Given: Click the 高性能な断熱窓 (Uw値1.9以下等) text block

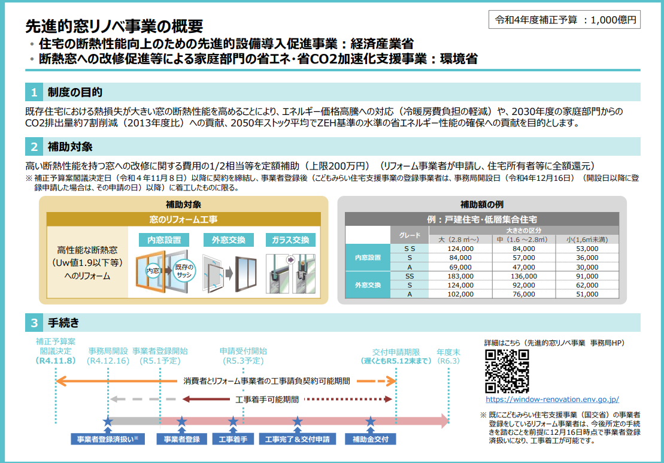Looking at the screenshot, I should tap(87, 263).
